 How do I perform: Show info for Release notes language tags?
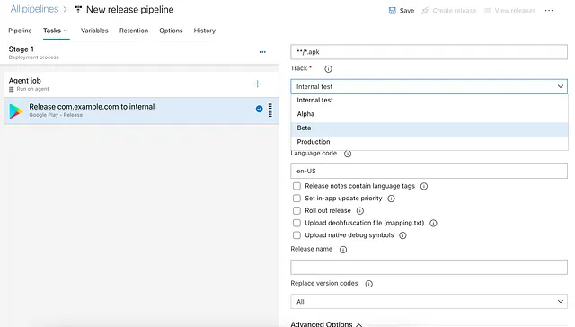point(424,186)
